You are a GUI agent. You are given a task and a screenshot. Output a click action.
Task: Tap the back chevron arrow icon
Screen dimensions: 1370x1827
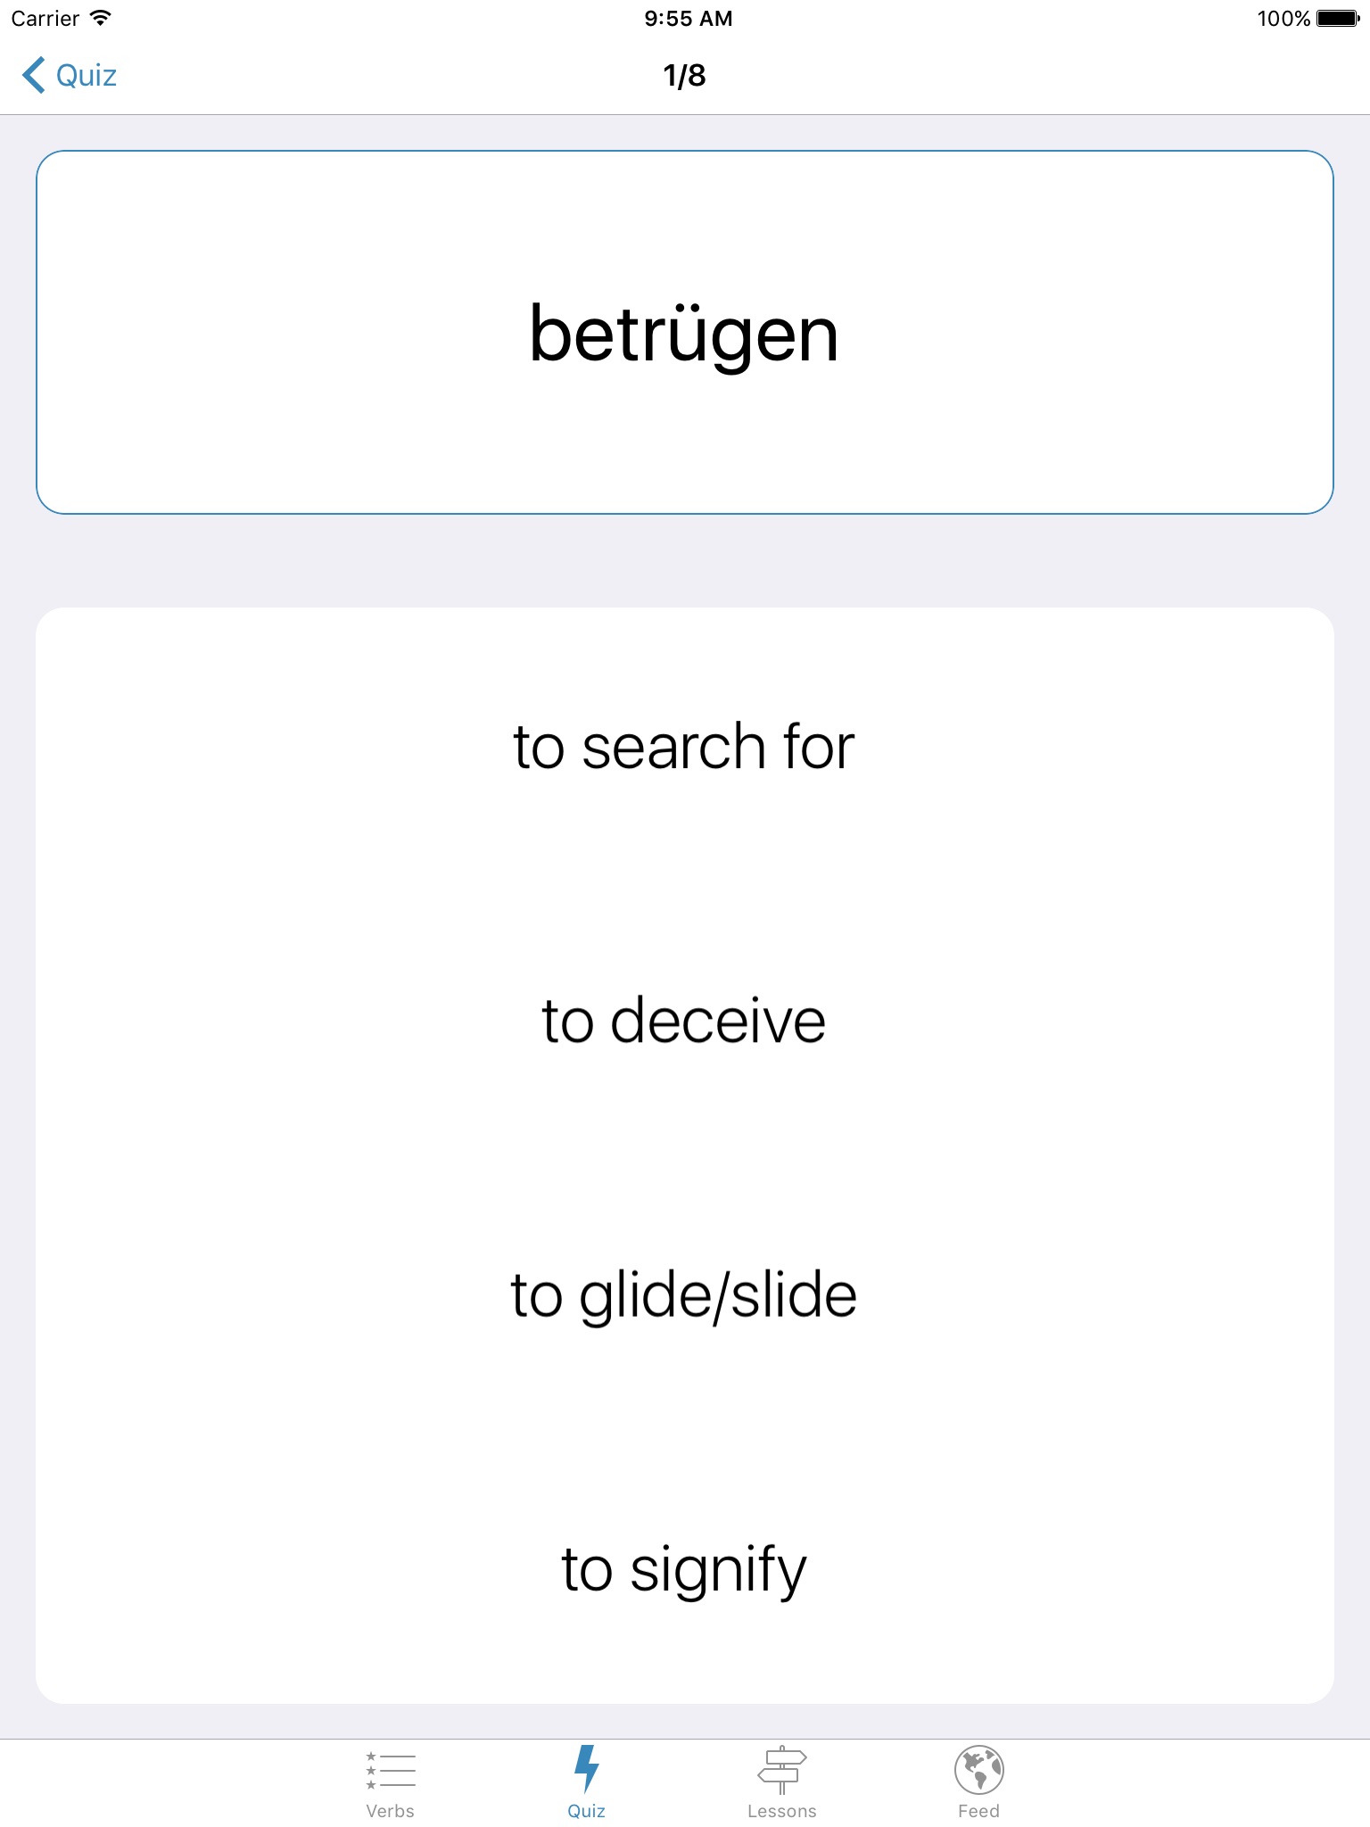[x=34, y=75]
